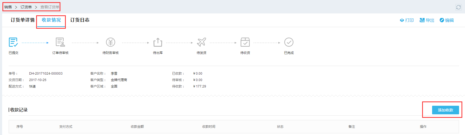Click 打印 to print the order
Viewport: 465px width, 135px height.
click(x=407, y=20)
